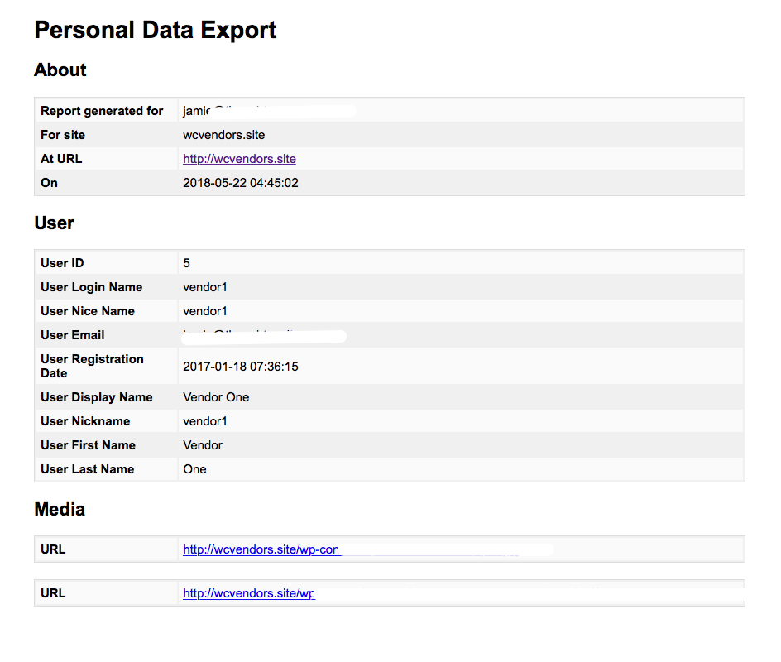
Task: Click the date value '2018-05-22 04:45:02'
Action: click(241, 183)
